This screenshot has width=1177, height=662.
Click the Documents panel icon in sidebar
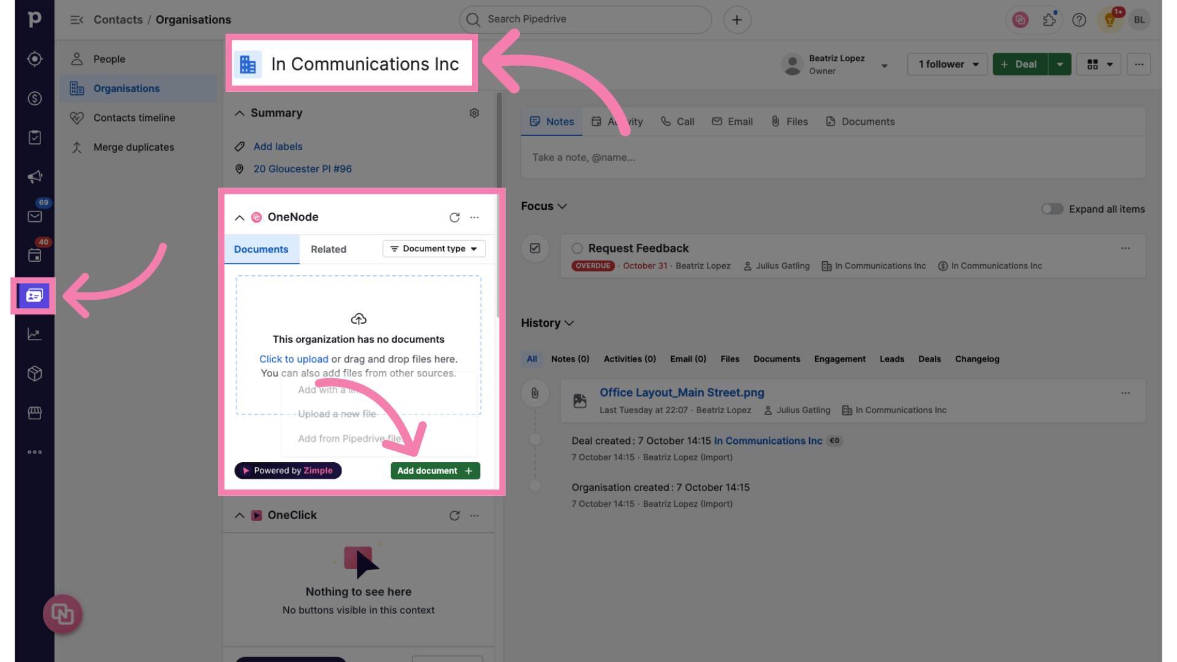(35, 295)
